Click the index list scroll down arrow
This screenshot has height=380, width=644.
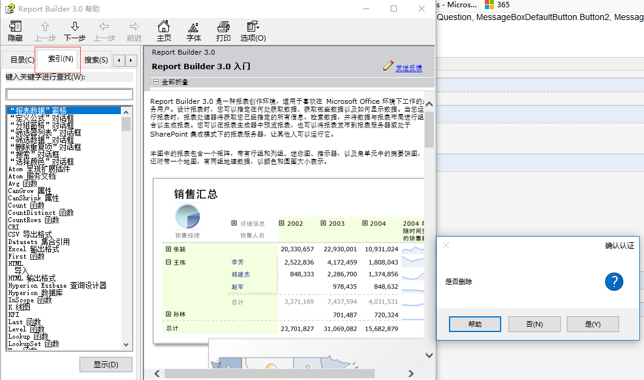click(126, 345)
